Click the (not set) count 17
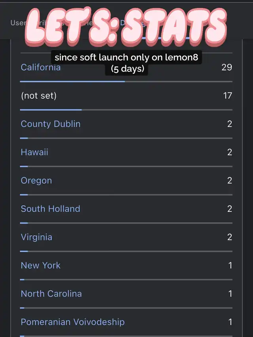Screen dimensions: 253x337 tap(228, 96)
